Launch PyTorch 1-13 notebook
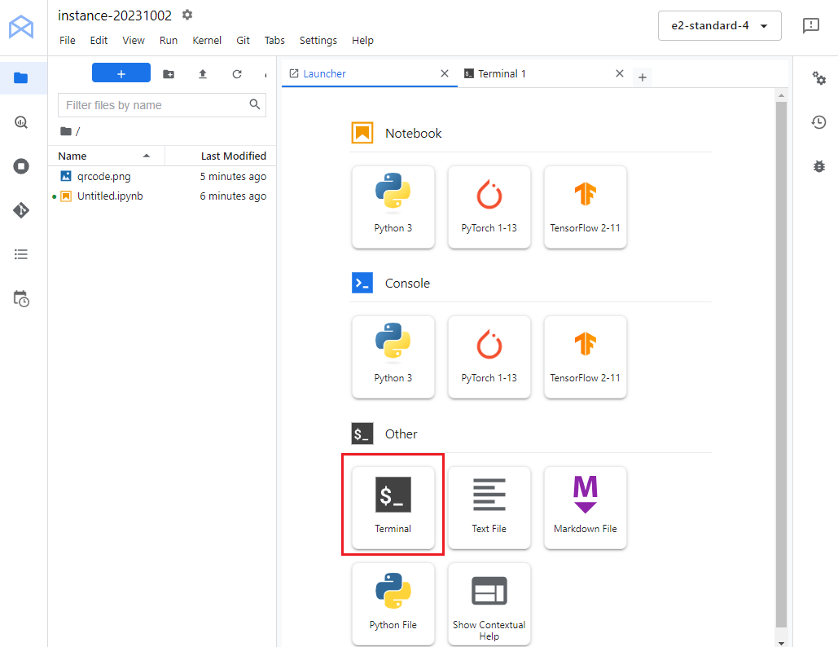 tap(489, 206)
